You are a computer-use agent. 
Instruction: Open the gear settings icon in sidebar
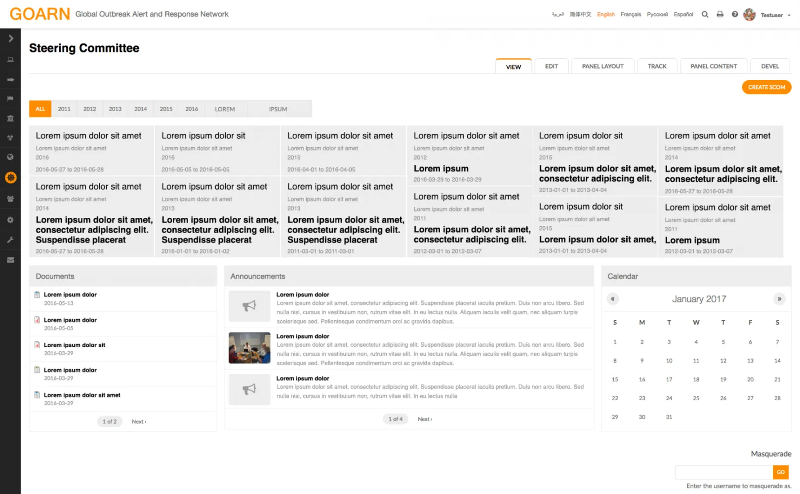click(10, 220)
